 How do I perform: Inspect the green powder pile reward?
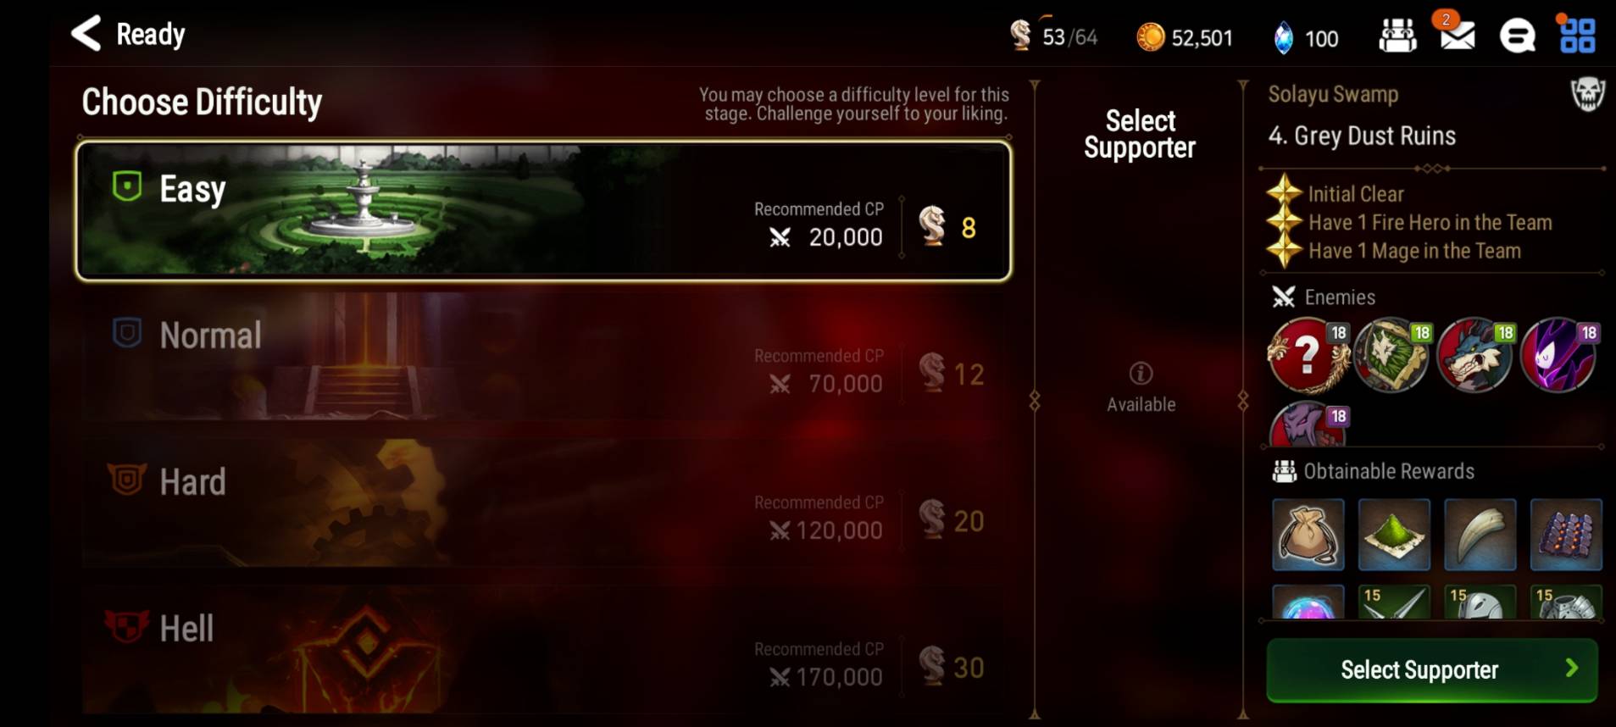point(1393,534)
